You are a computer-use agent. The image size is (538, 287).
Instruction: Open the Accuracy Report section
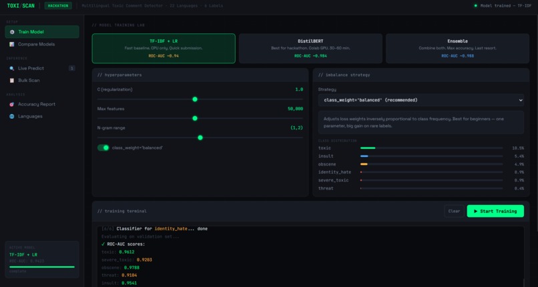(42, 104)
